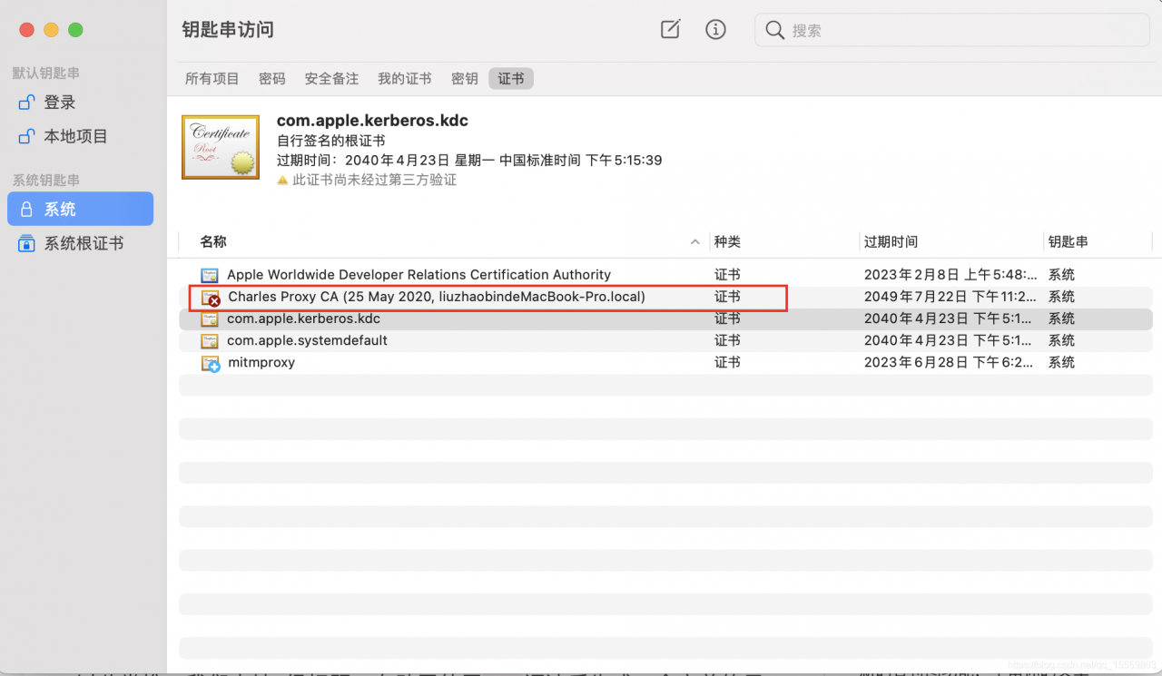Viewport: 1162px width, 676px height.
Task: Click the 自行签名的根证书 description text
Action: pyautogui.click(x=330, y=141)
